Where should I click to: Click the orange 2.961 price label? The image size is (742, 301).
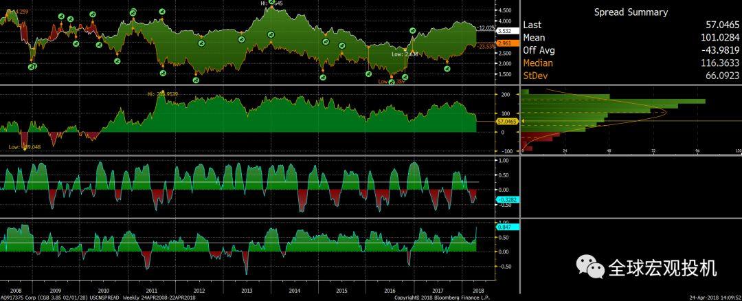504,43
